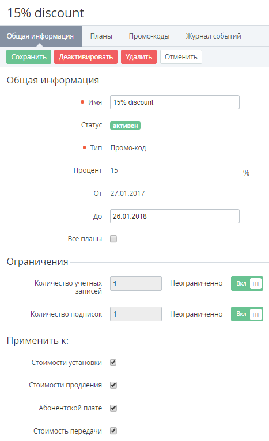Click the Имя input field
Viewport: 269px width, 441px height.
pyautogui.click(x=175, y=102)
